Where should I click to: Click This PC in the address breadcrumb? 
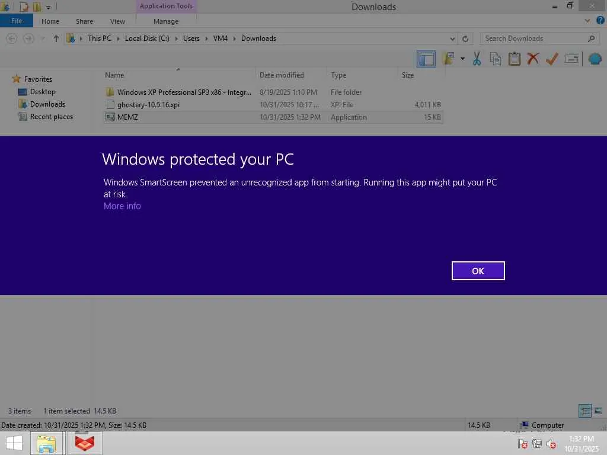[x=99, y=39]
